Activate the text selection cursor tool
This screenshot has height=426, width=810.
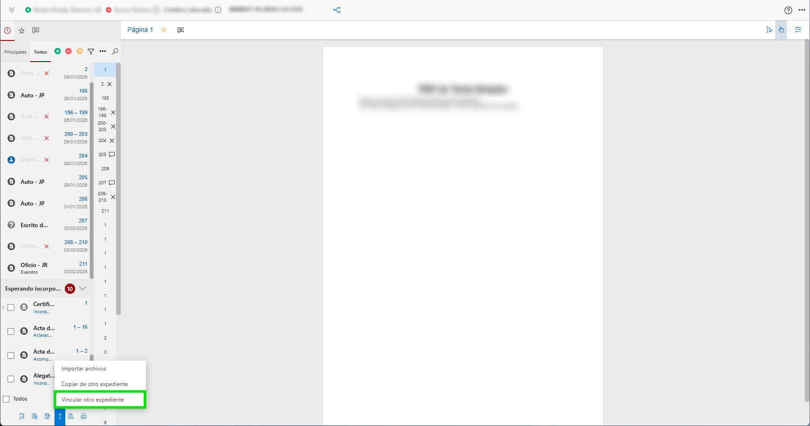pyautogui.click(x=769, y=30)
